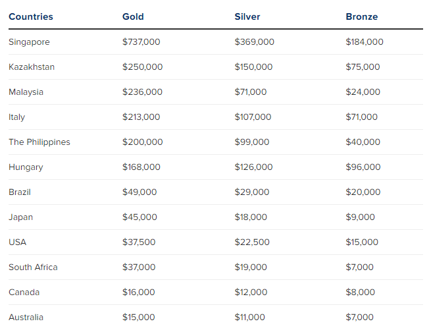Viewport: 431px width, 332px height.
Task: Select the South Africa country cell
Action: coord(33,267)
